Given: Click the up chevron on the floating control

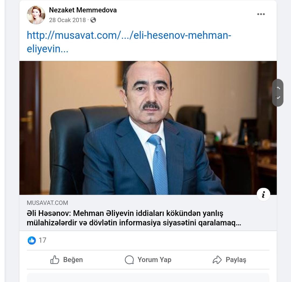Looking at the screenshot, I should (x=278, y=88).
